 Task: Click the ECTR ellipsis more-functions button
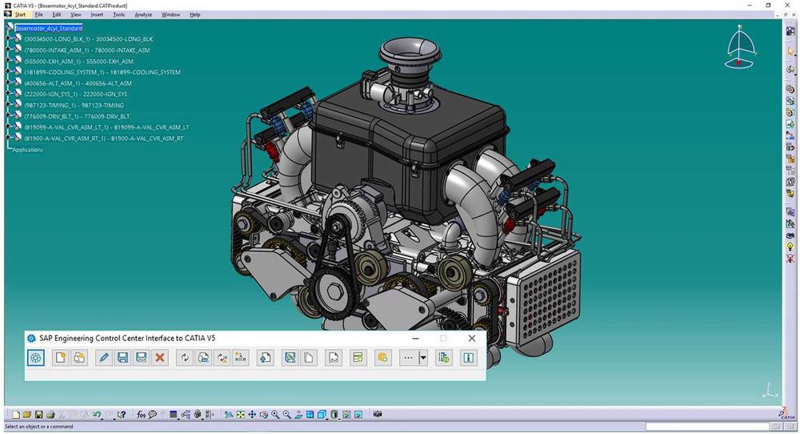click(x=408, y=358)
